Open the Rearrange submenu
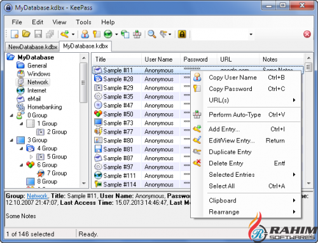This screenshot has width=318, height=243. point(246,212)
